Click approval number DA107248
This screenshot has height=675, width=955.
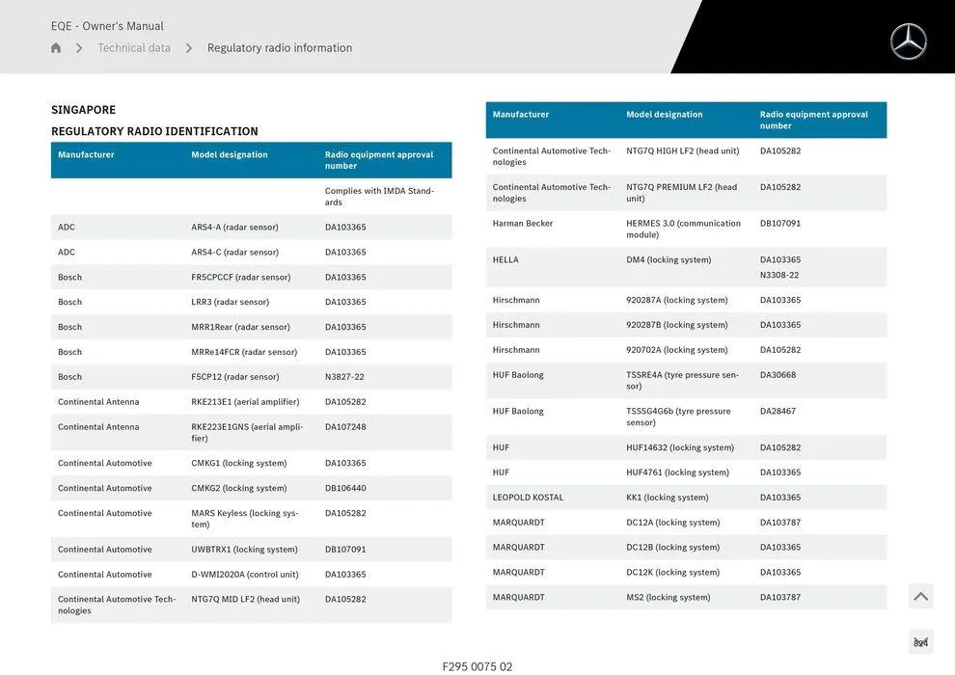point(345,427)
